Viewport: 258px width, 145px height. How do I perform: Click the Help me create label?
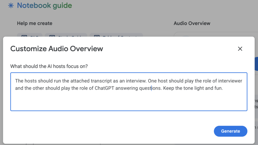35,23
